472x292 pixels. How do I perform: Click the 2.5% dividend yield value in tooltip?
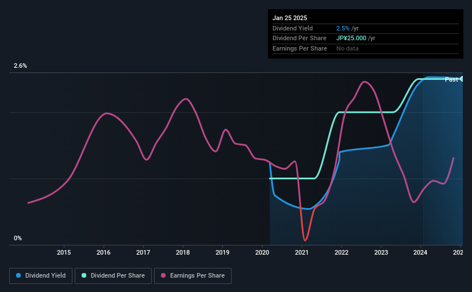[x=343, y=28]
